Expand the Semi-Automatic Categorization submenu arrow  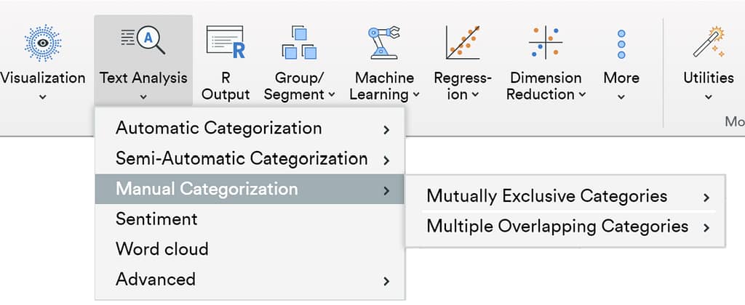[x=386, y=160]
